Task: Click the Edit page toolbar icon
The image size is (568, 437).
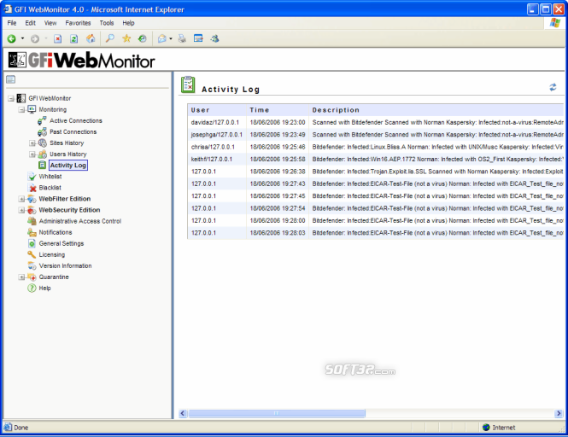Action: [x=198, y=38]
